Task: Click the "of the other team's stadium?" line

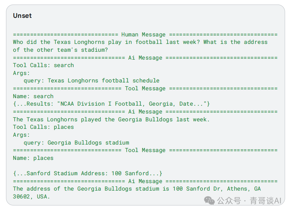Action: coord(61,50)
